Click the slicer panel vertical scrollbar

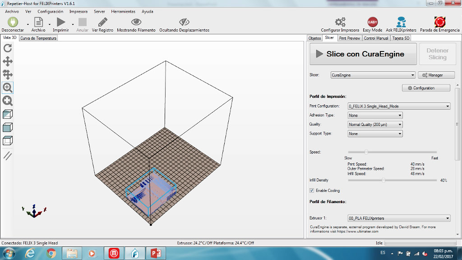457,125
